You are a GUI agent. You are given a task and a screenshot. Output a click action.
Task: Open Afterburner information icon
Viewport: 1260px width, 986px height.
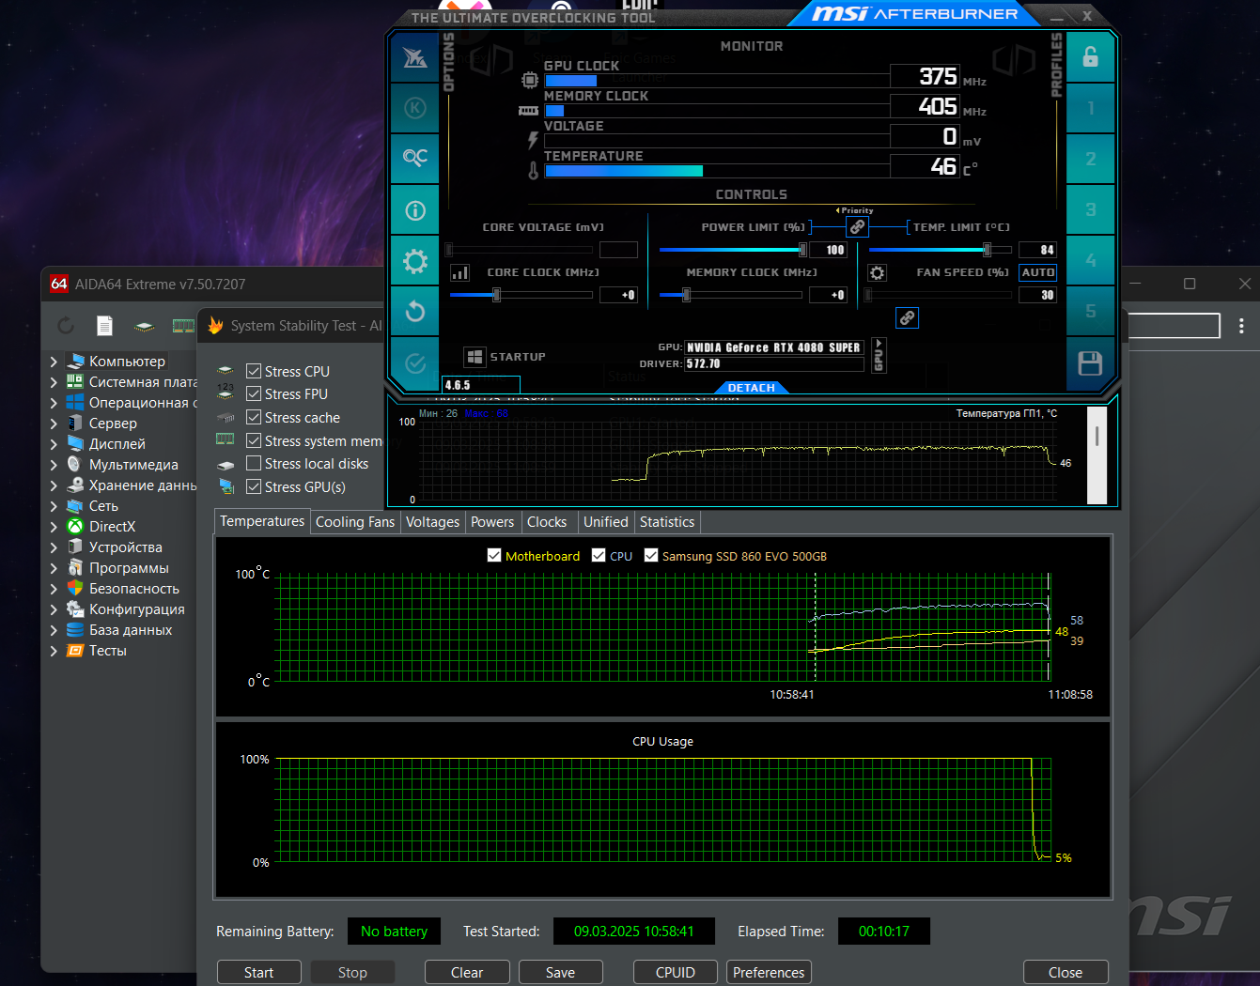[415, 210]
